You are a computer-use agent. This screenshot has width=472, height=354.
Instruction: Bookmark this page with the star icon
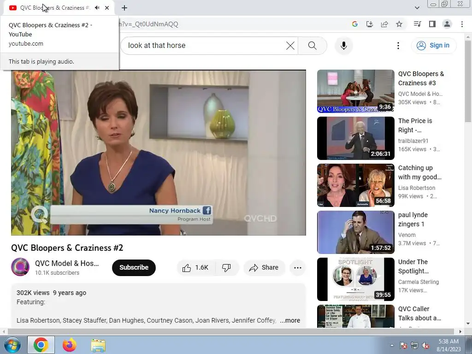pos(399,24)
